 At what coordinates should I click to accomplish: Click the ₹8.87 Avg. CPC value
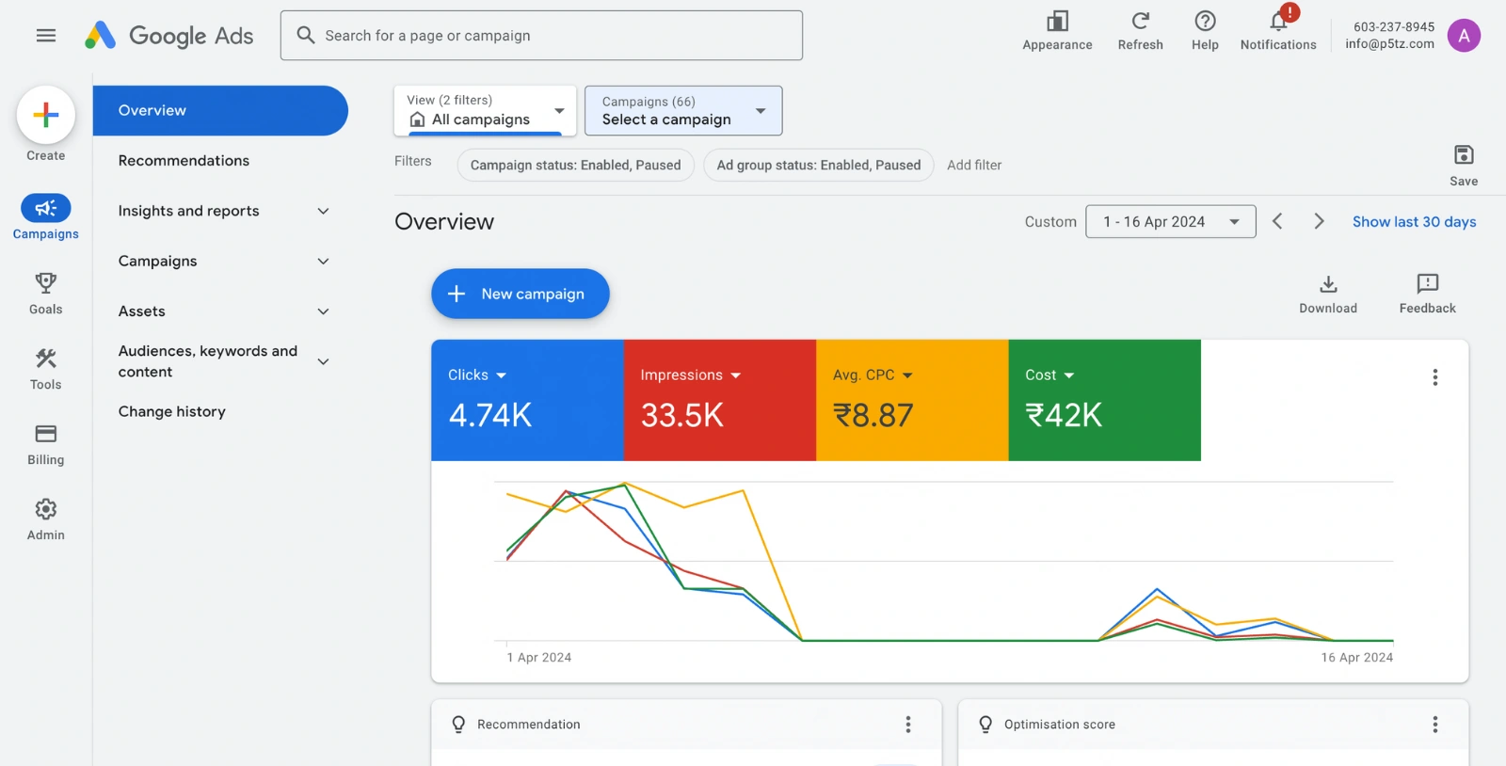(x=873, y=415)
